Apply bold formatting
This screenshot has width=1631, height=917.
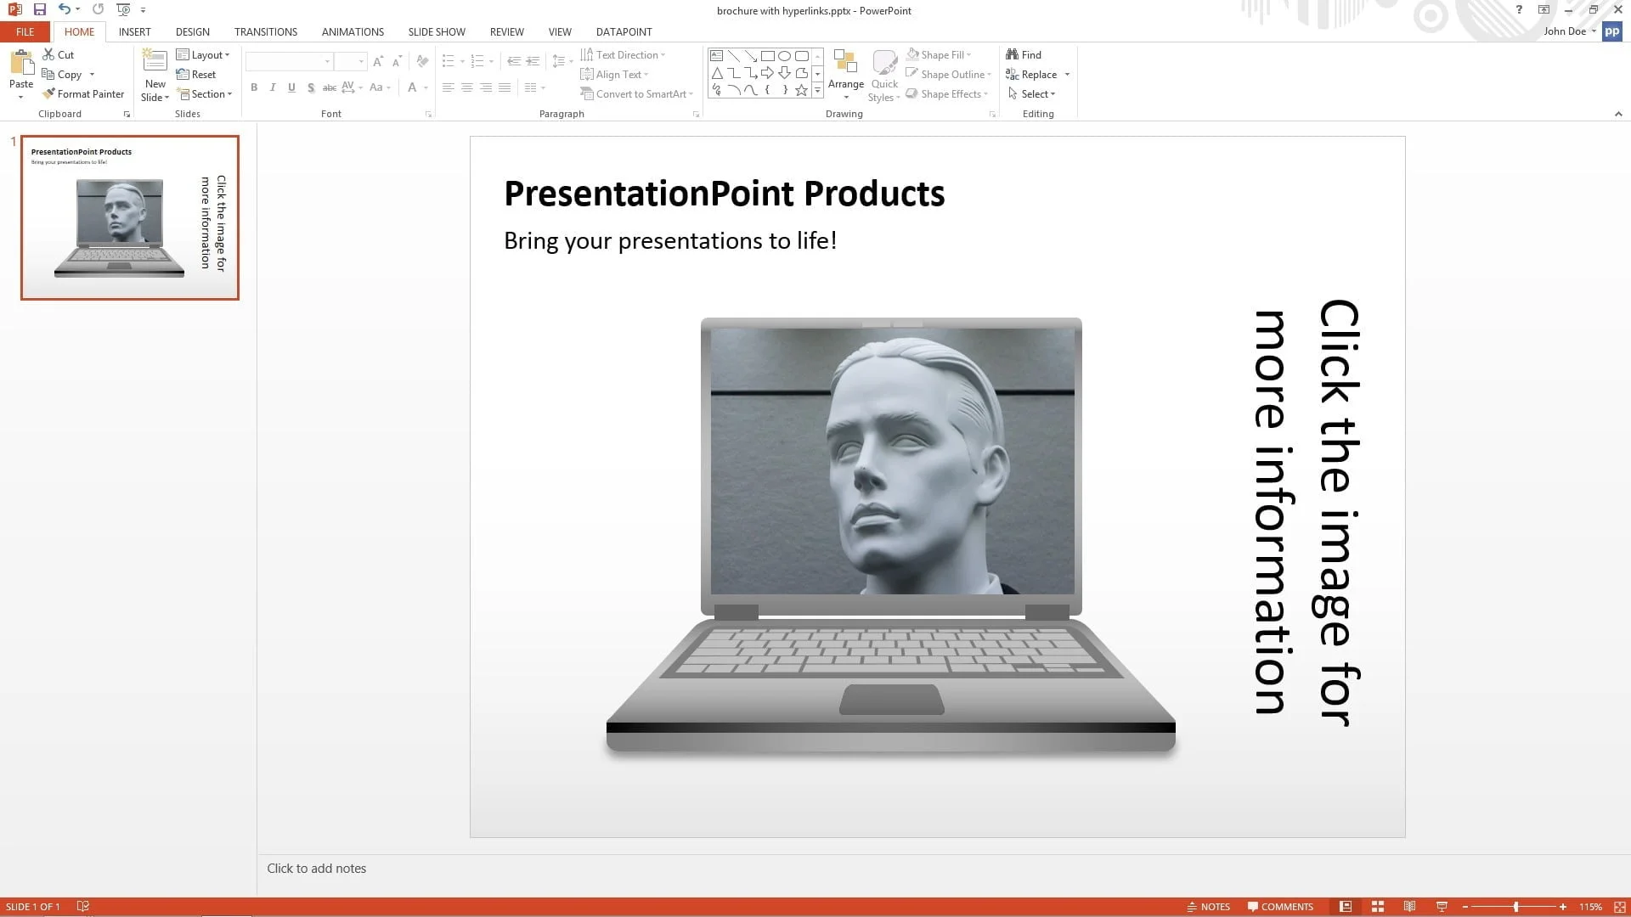coord(253,87)
